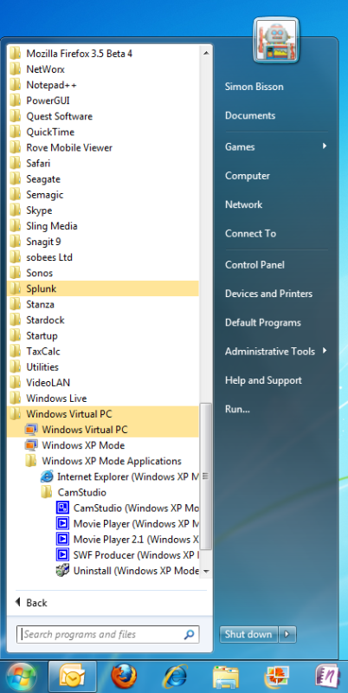Expand the Mozilla Firefox 3.5 Beta 4 folder
The height and width of the screenshot is (693, 348).
tap(103, 54)
